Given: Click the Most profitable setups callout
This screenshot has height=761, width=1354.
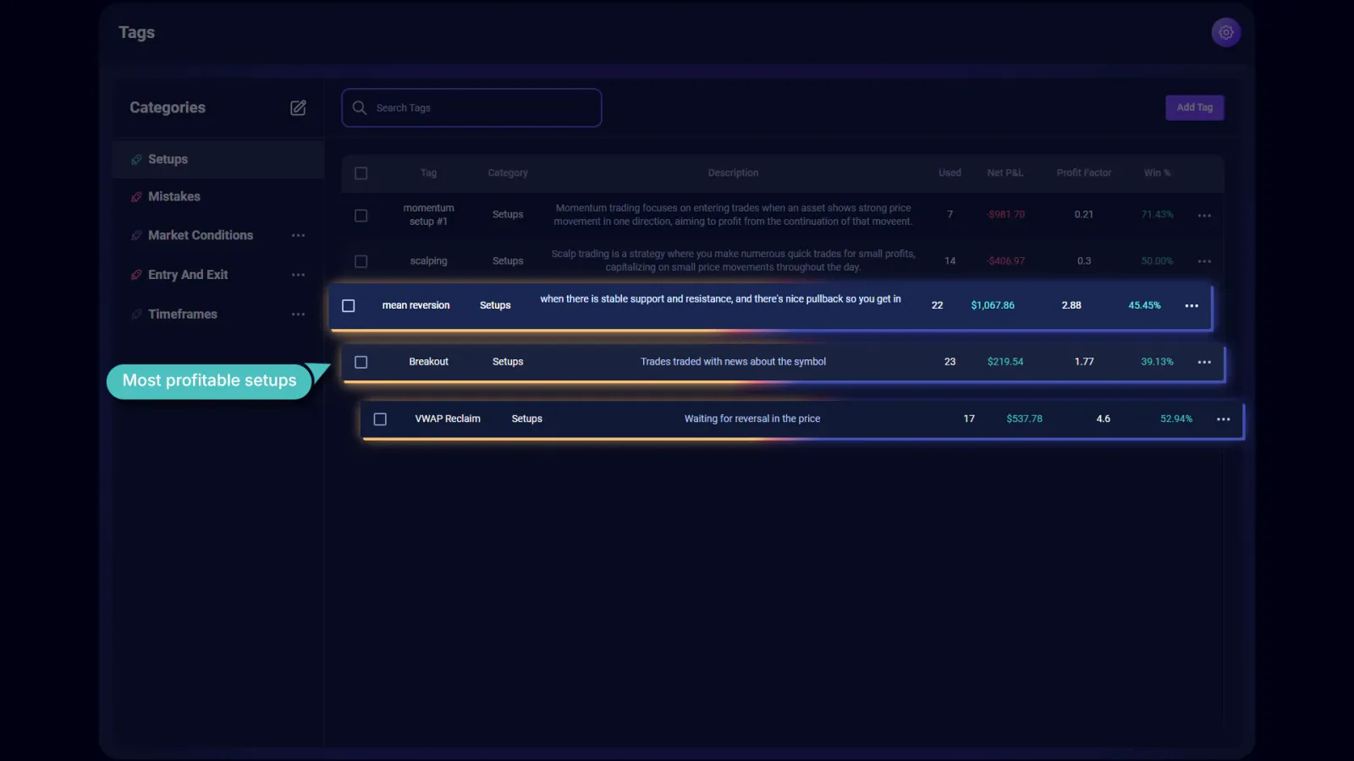Looking at the screenshot, I should (210, 380).
